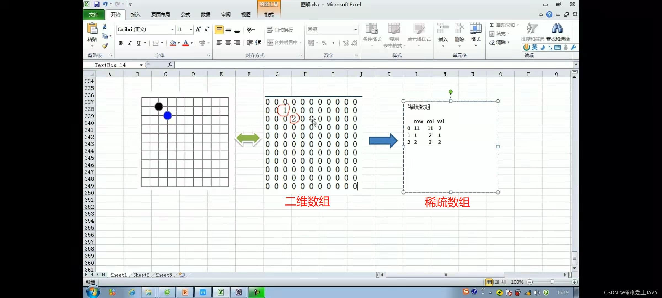The height and width of the screenshot is (298, 662).
Task: Open the number format dropdown (常规)
Action: point(355,30)
